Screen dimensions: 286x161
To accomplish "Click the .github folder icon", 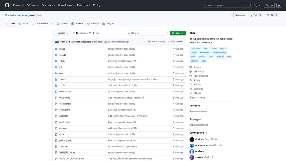I will 56,49.
